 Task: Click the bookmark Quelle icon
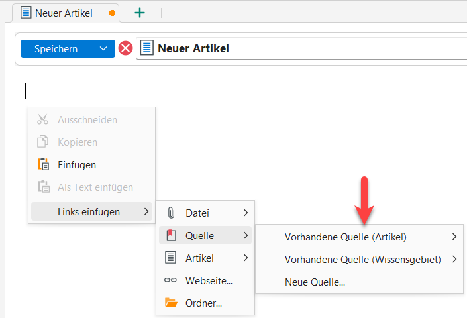pyautogui.click(x=171, y=235)
